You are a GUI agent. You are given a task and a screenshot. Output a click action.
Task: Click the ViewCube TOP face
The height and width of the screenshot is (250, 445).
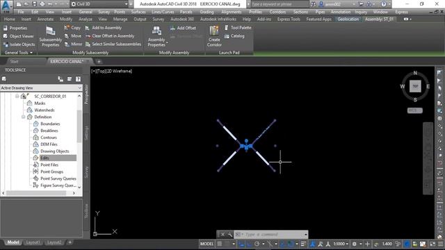415,86
